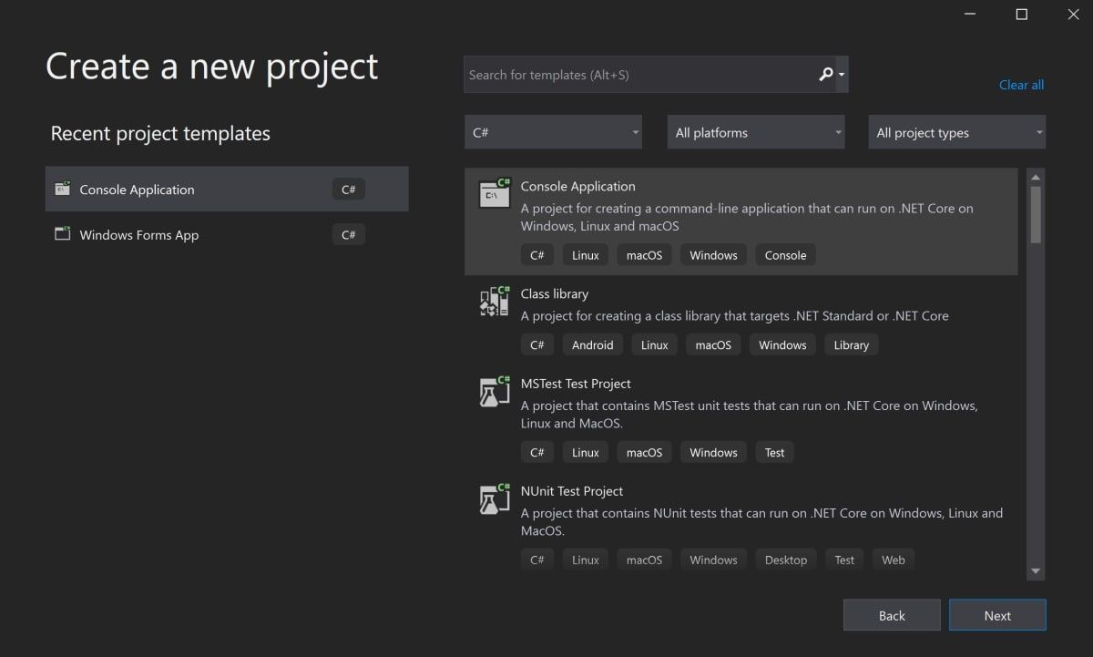Open the All project types dropdown
Image resolution: width=1093 pixels, height=657 pixels.
[x=956, y=132]
